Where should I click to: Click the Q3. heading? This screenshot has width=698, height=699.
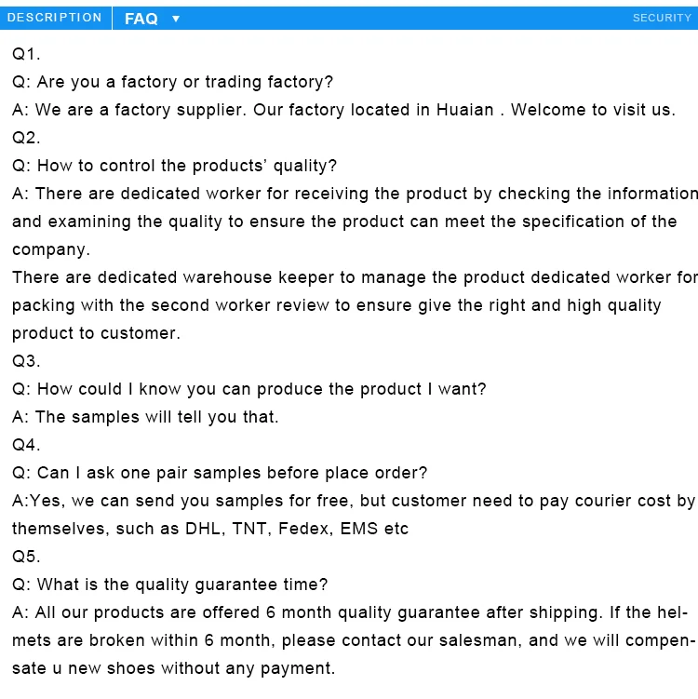point(26,361)
